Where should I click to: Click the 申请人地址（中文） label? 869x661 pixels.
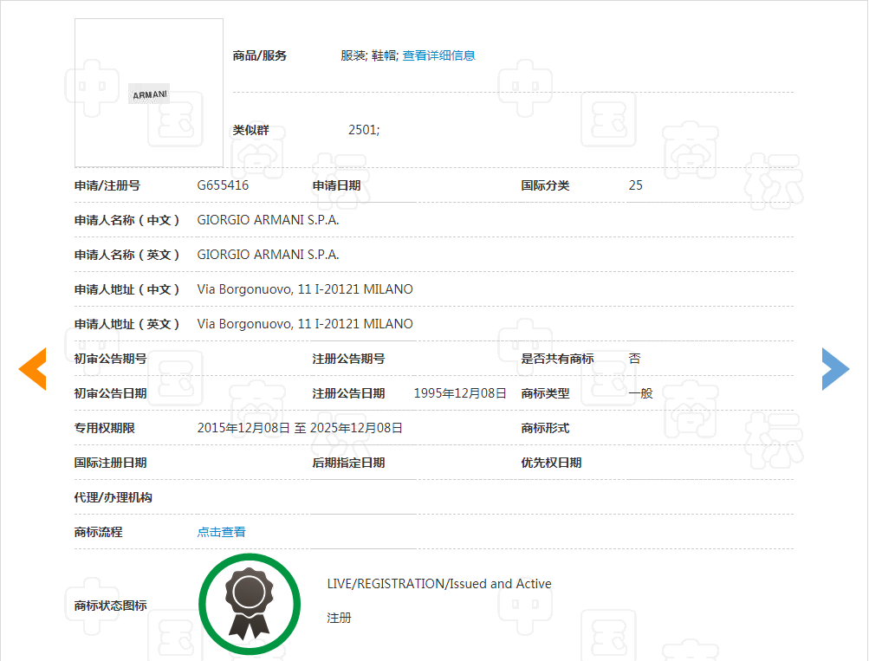click(126, 289)
